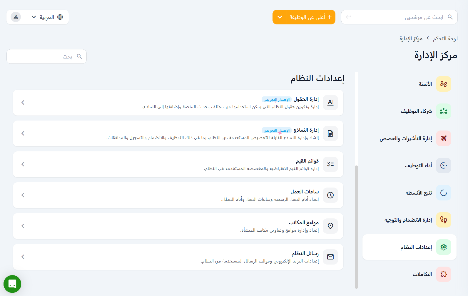468x296 pixels.
Task: Expand the إدارة الحقول row chevron
Action: pyautogui.click(x=23, y=103)
